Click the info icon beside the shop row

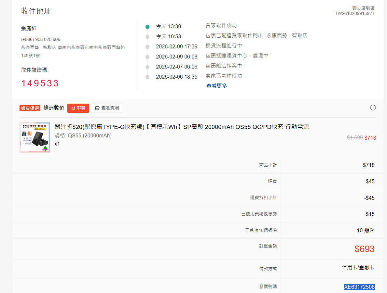point(373,108)
